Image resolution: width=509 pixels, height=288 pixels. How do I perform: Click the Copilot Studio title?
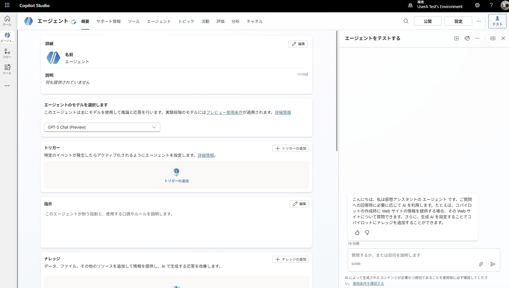coord(35,5)
